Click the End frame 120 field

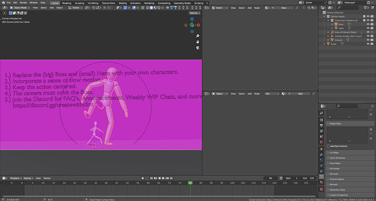pyautogui.click(x=308, y=178)
